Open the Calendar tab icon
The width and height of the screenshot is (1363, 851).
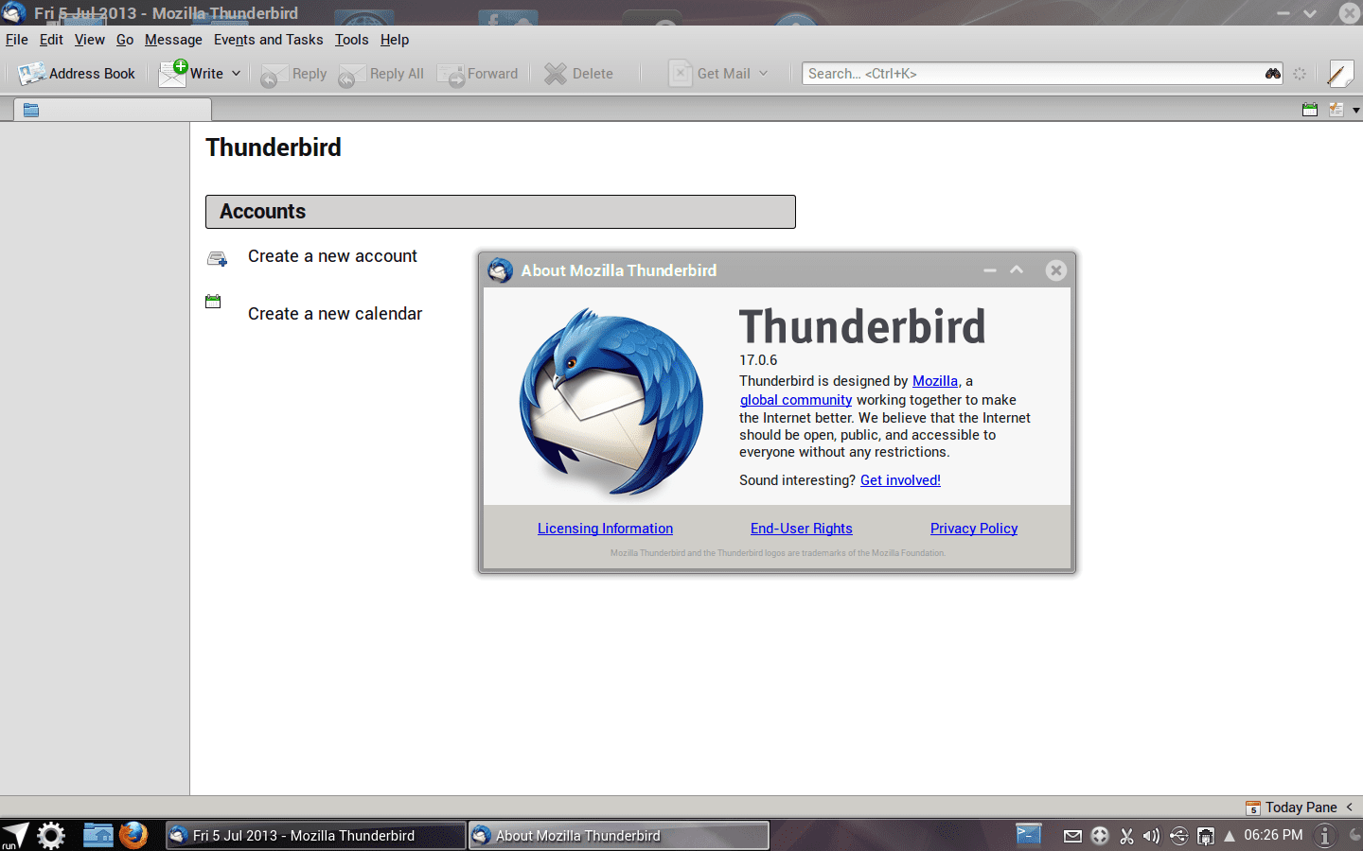1310,110
